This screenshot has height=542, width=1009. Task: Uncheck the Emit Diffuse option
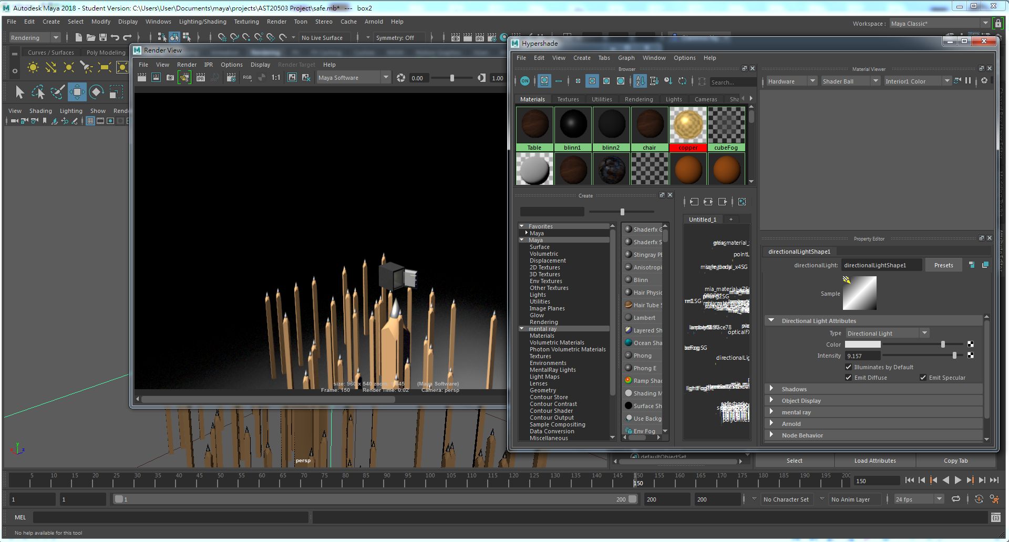pos(848,378)
